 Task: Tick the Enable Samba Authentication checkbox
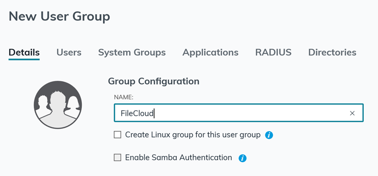coord(117,157)
